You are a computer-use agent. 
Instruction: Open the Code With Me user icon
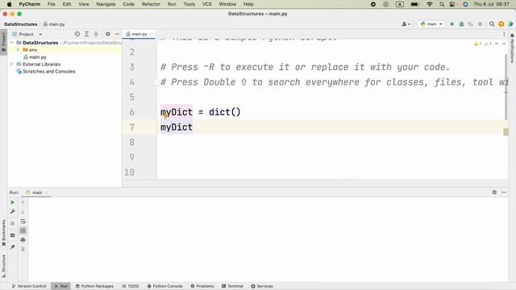click(x=406, y=24)
